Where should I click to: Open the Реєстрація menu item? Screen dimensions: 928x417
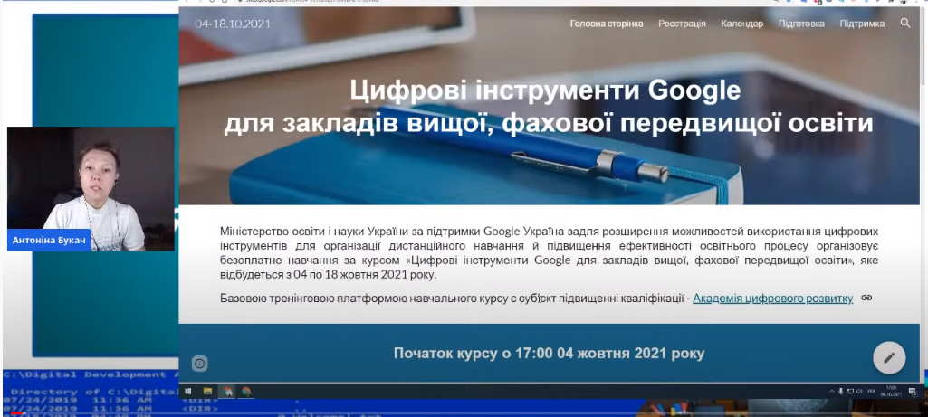pyautogui.click(x=682, y=24)
